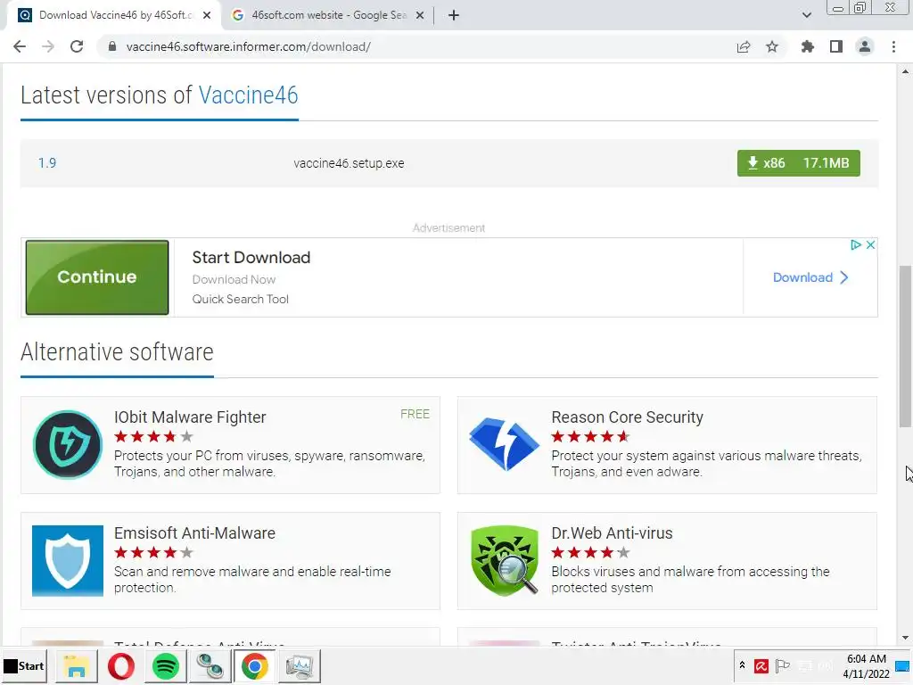Bookmark this page with the star
The image size is (913, 685).
coord(772,46)
